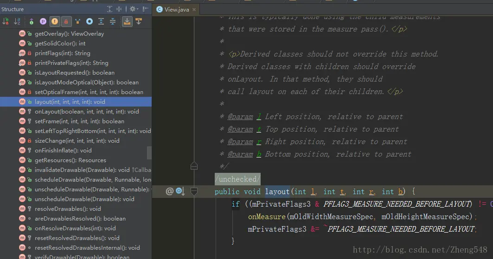Click the overridden-method gutter icon beside layout
The height and width of the screenshot is (259, 493).
point(180,191)
